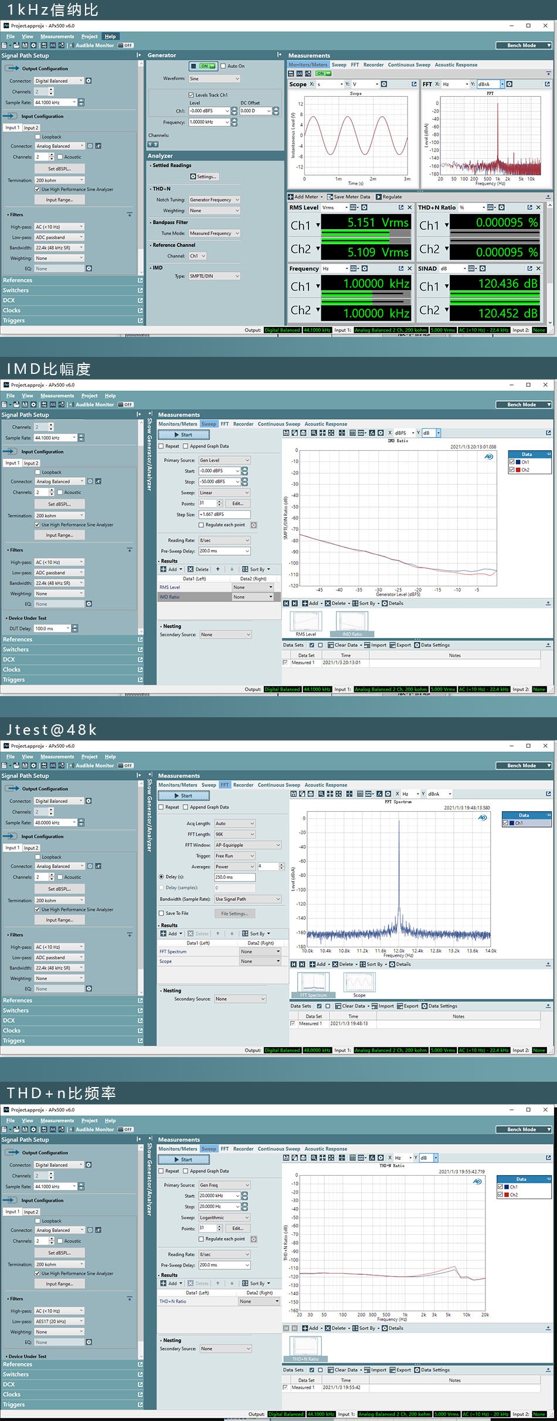Open input connector settings gear in THD+n window

pos(90,1230)
